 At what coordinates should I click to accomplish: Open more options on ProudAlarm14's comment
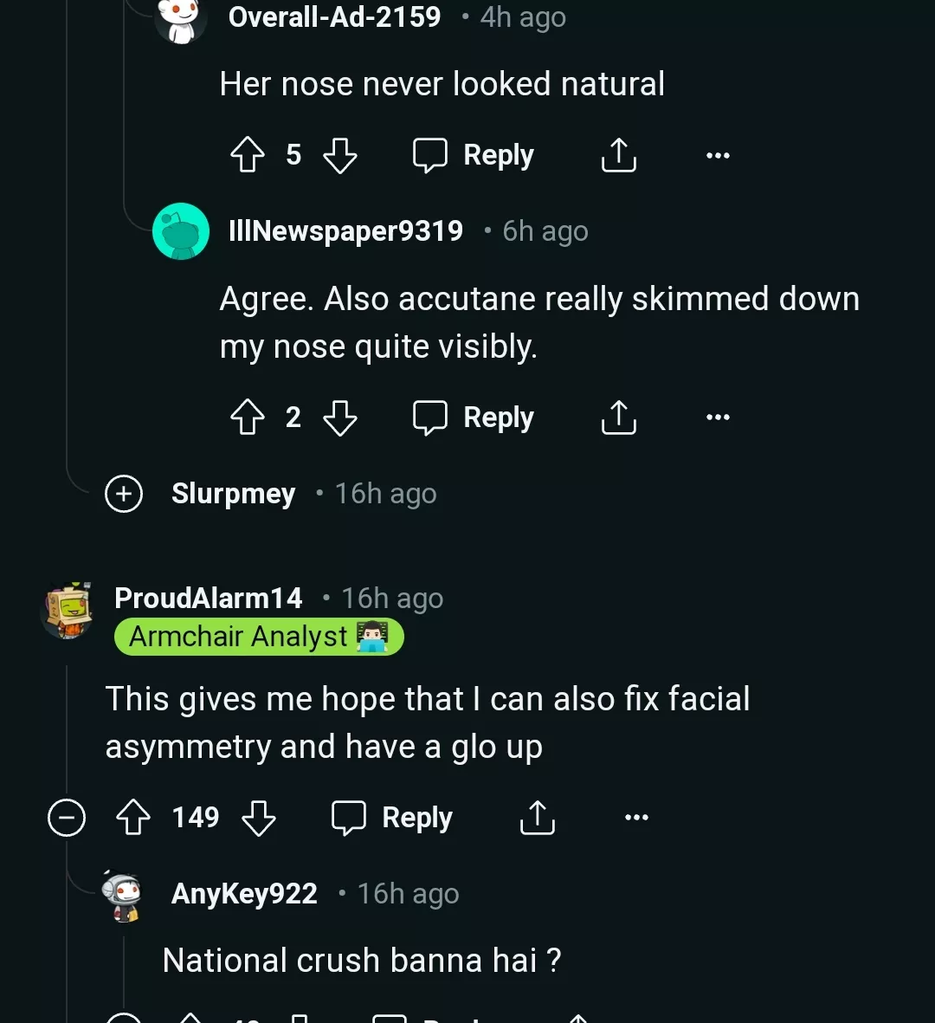coord(636,818)
